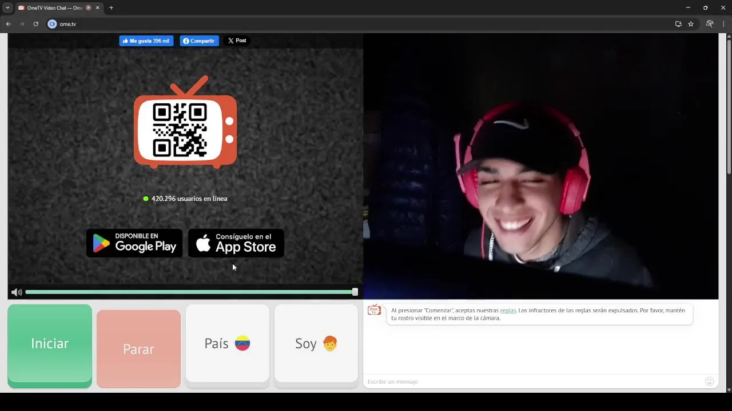
Task: Open the Google Play download badge
Action: pos(134,243)
